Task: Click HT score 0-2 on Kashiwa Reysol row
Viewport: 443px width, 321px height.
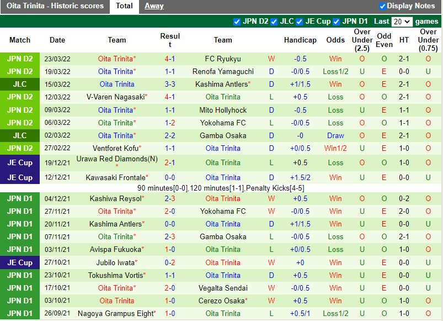Action: (x=404, y=198)
